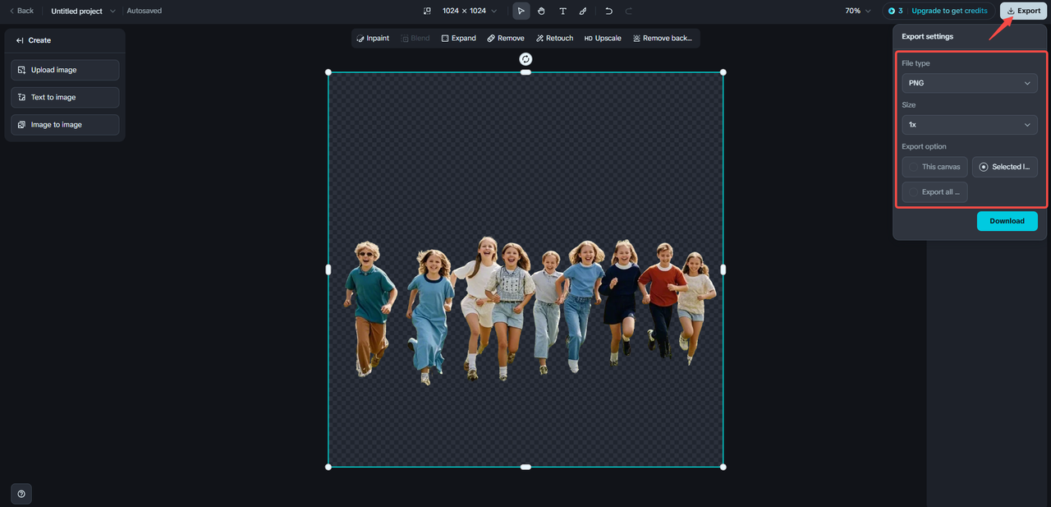1051x507 pixels.
Task: Select the HD Upscale tool
Action: pyautogui.click(x=603, y=38)
